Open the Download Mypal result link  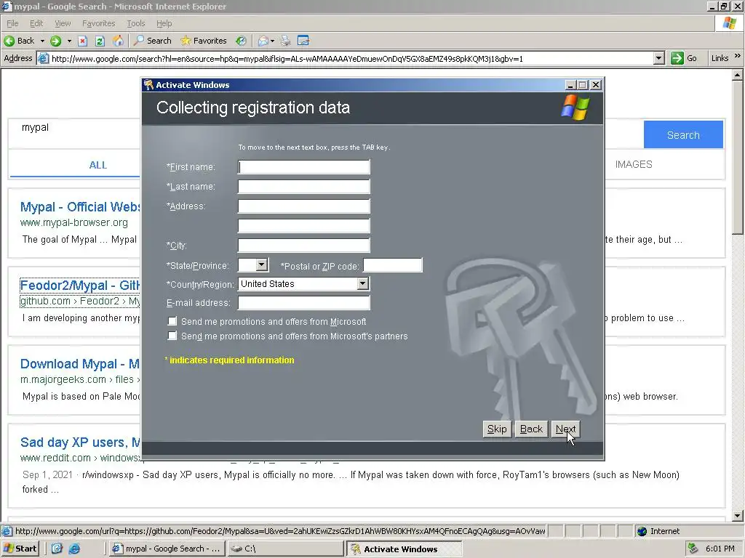click(x=80, y=364)
